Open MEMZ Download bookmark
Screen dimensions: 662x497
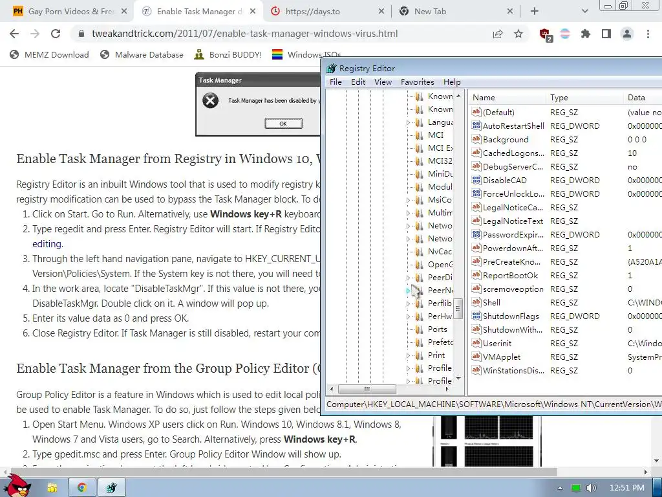coord(49,54)
